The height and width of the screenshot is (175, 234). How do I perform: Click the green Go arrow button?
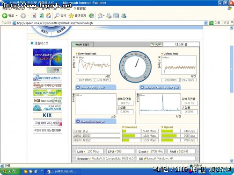tap(211, 23)
